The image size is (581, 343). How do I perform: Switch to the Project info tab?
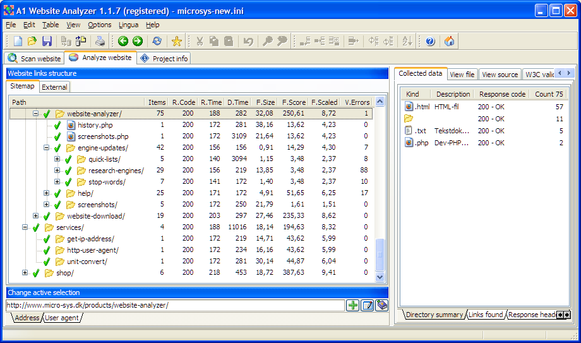[164, 58]
